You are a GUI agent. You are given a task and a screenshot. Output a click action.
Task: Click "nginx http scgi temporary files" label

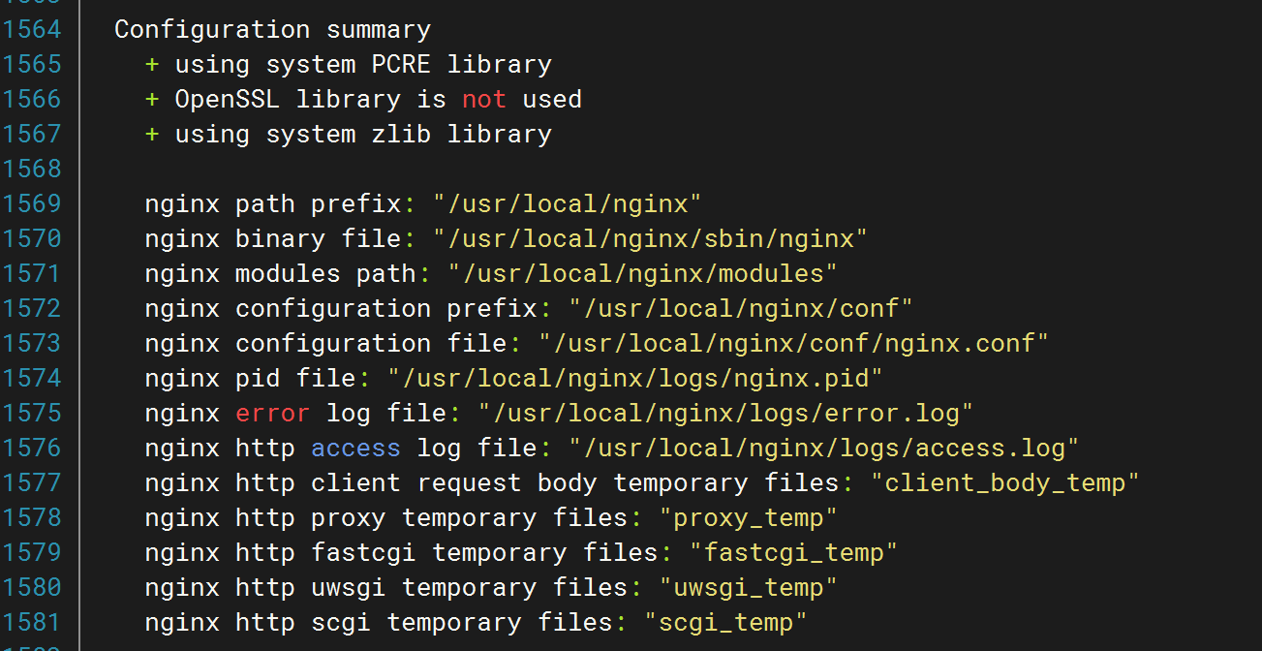tap(379, 623)
